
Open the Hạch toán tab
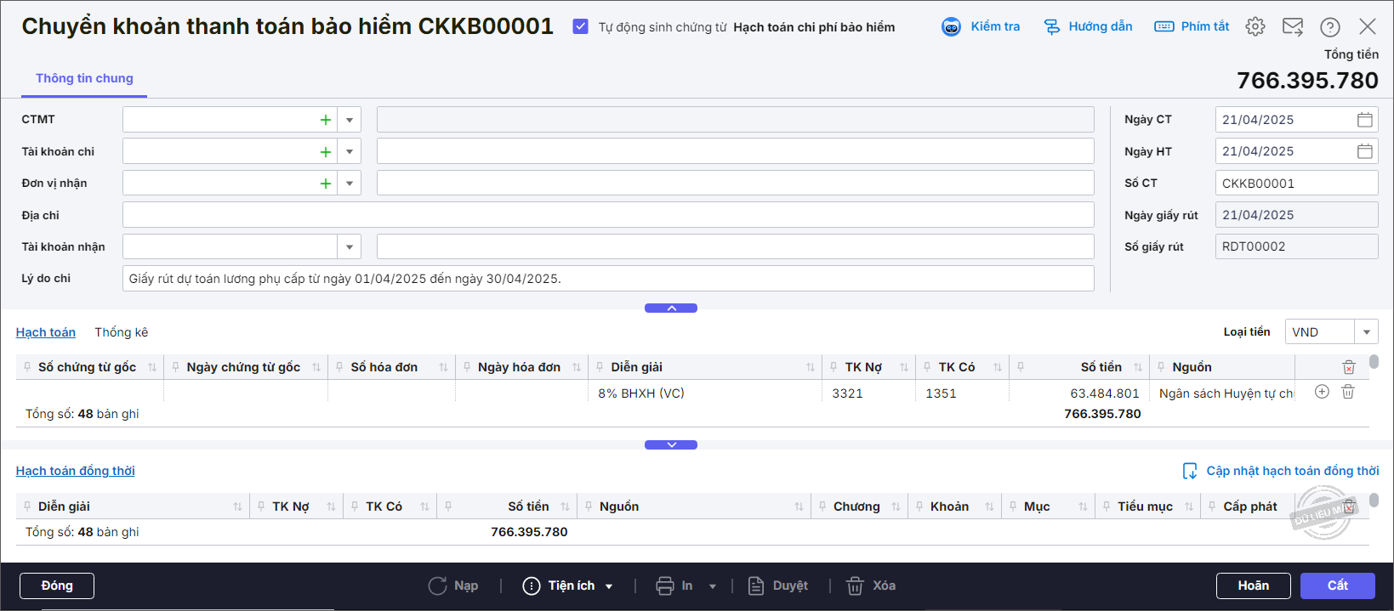click(x=46, y=332)
